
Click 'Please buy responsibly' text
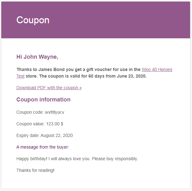(x=115, y=159)
